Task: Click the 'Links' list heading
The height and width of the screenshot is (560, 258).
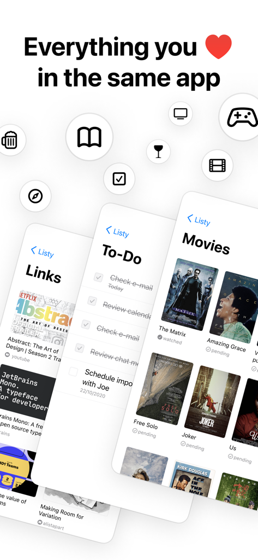Action: pyautogui.click(x=44, y=274)
